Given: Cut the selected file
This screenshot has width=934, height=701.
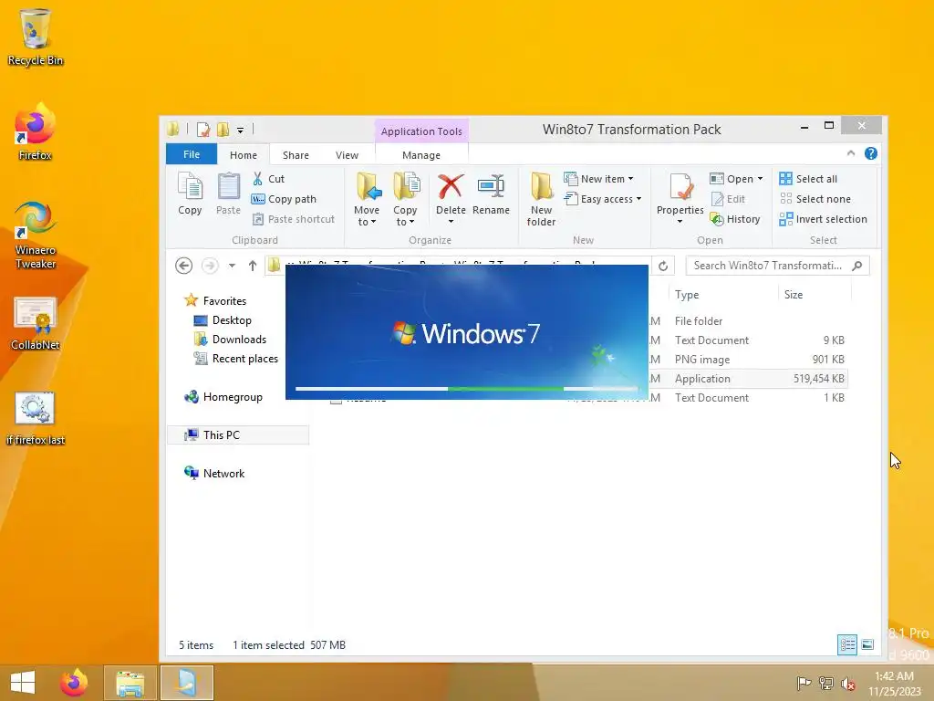Looking at the screenshot, I should 269,179.
